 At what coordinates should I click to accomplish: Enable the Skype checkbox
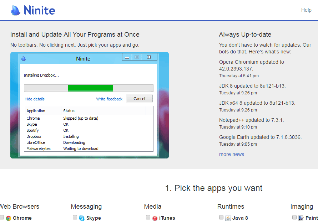click(75, 217)
